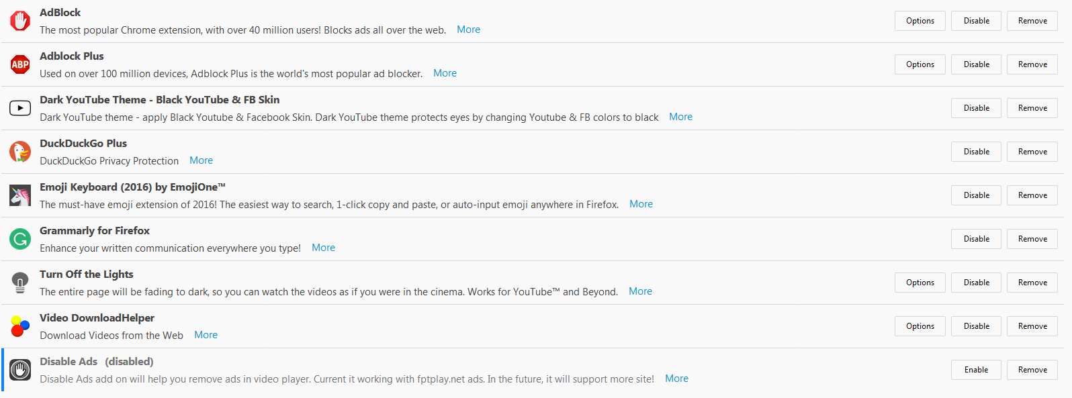Viewport: 1072px width, 398px height.
Task: Remove the Dark YouTube Theme extension
Action: tap(1032, 108)
